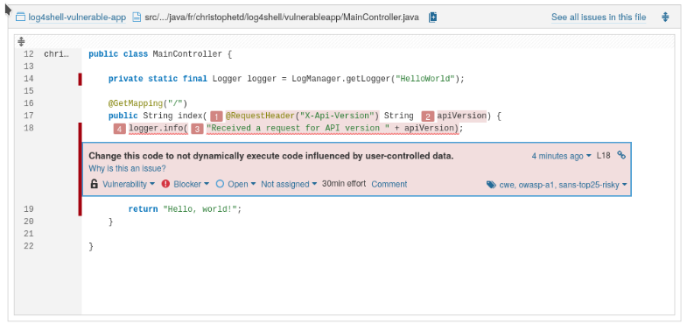Screen dimensions: 687x324
Task: Open the Not assigned assignee dropdown
Action: pyautogui.click(x=289, y=184)
